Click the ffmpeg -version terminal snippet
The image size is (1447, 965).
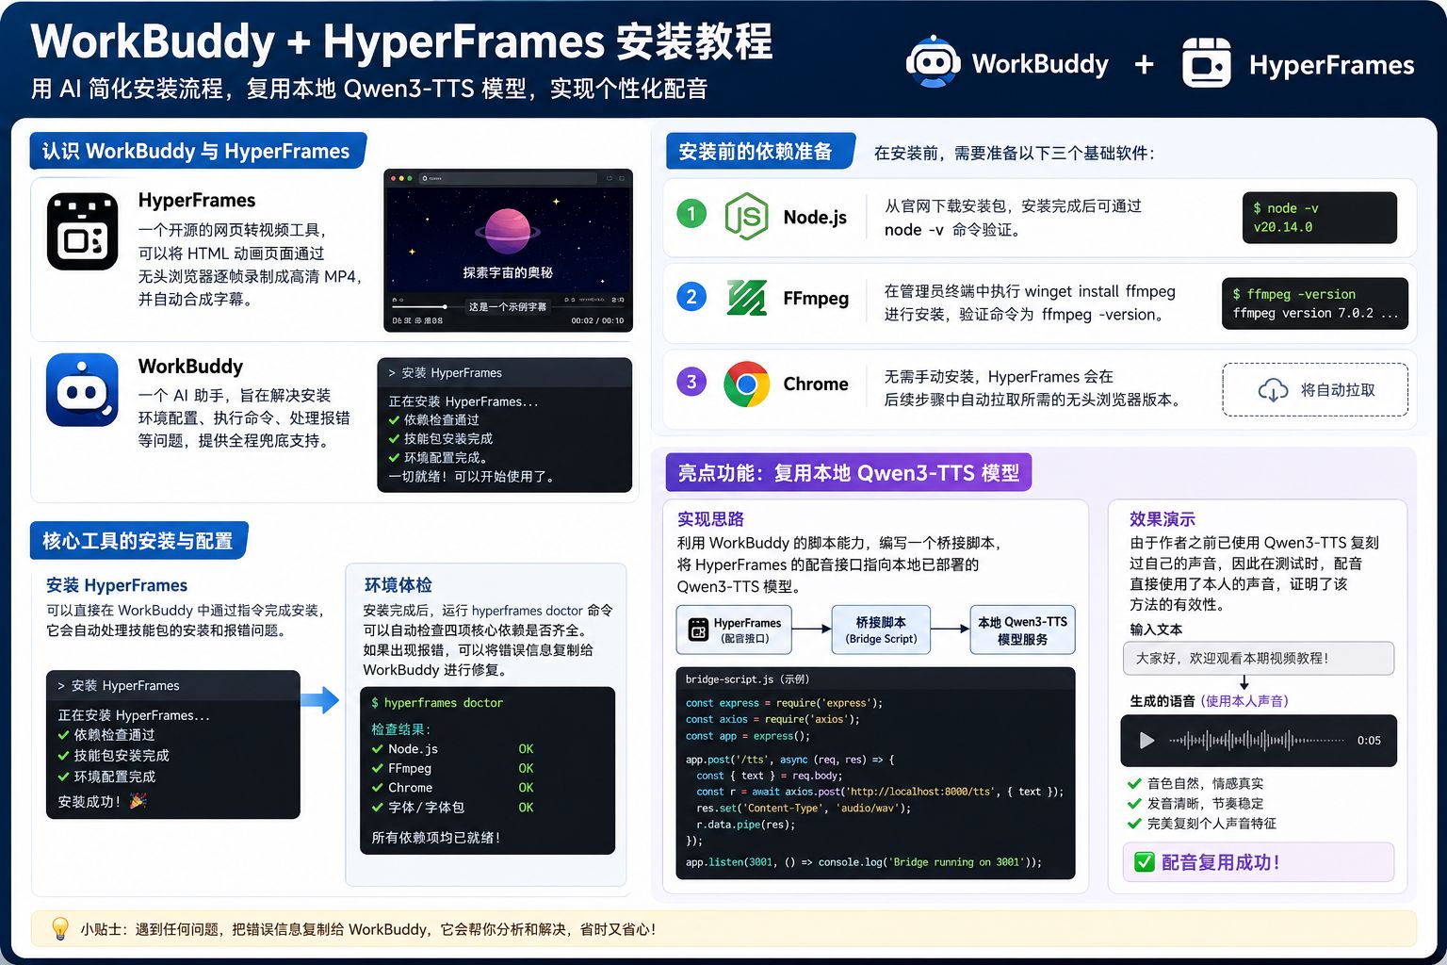tap(1314, 303)
